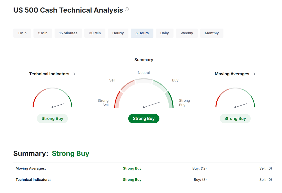Click Sell: (0) in Technical Indicators row
The width and height of the screenshot is (282, 193).
coord(266,179)
